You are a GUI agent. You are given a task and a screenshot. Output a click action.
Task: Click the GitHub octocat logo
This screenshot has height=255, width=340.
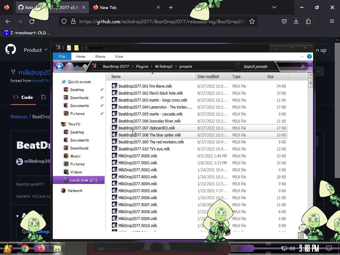pyautogui.click(x=11, y=49)
